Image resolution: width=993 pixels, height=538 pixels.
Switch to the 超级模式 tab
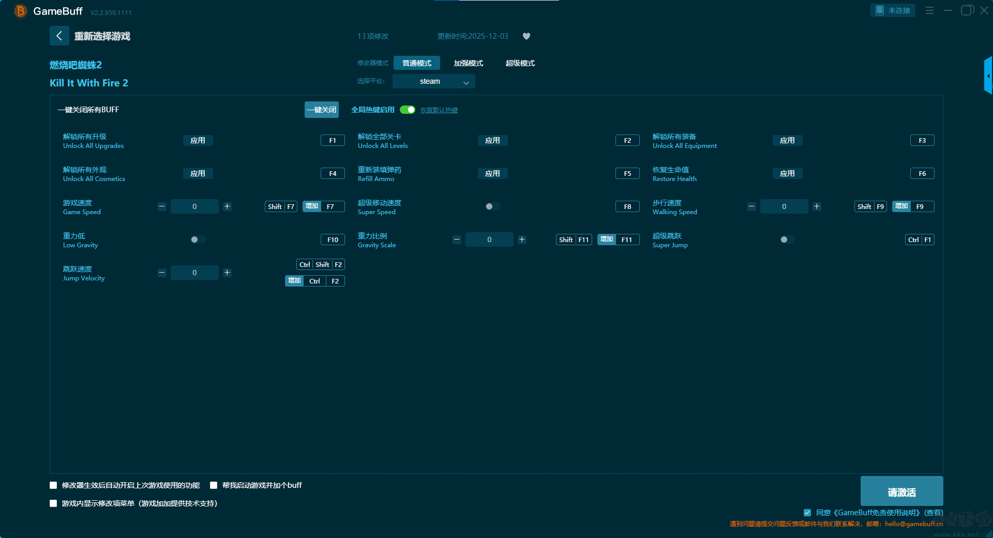point(520,63)
